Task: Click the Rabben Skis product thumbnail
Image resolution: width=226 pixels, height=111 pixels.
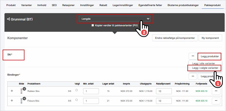Action: click(x=22, y=91)
